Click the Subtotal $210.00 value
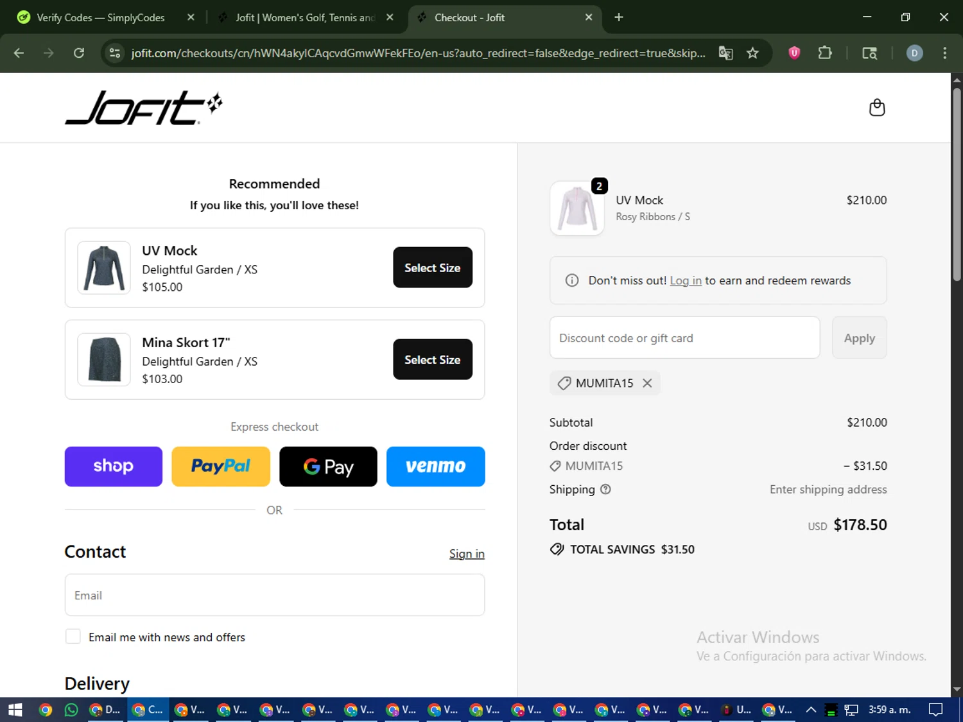Screen dimensions: 963x722 point(867,422)
